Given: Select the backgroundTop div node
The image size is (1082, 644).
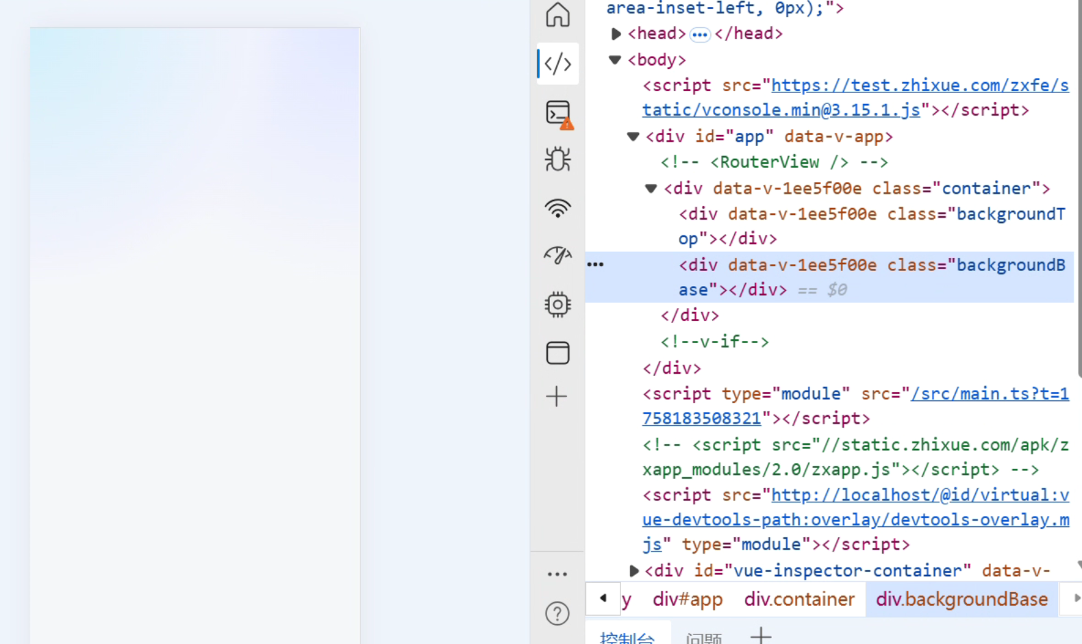Looking at the screenshot, I should pyautogui.click(x=872, y=227).
